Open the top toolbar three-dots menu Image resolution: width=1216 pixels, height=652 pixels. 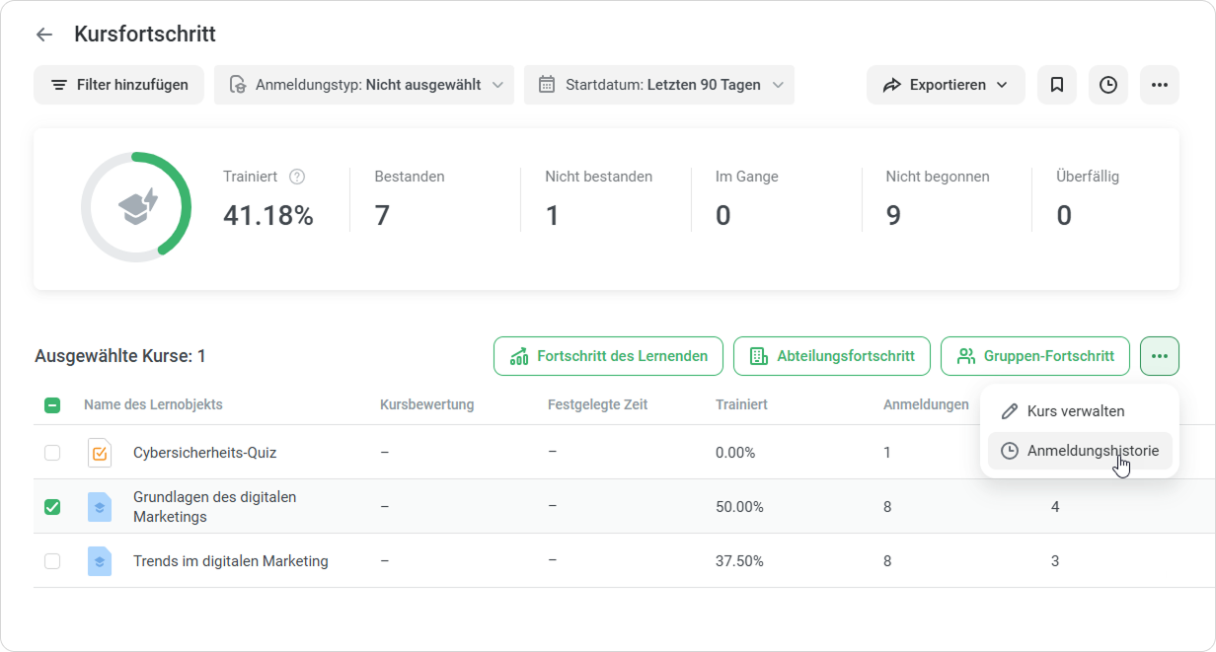pos(1160,85)
